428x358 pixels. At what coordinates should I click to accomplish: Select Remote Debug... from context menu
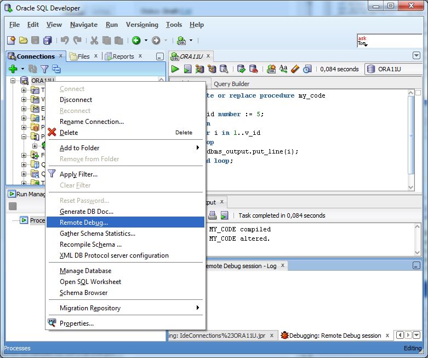(x=125, y=222)
